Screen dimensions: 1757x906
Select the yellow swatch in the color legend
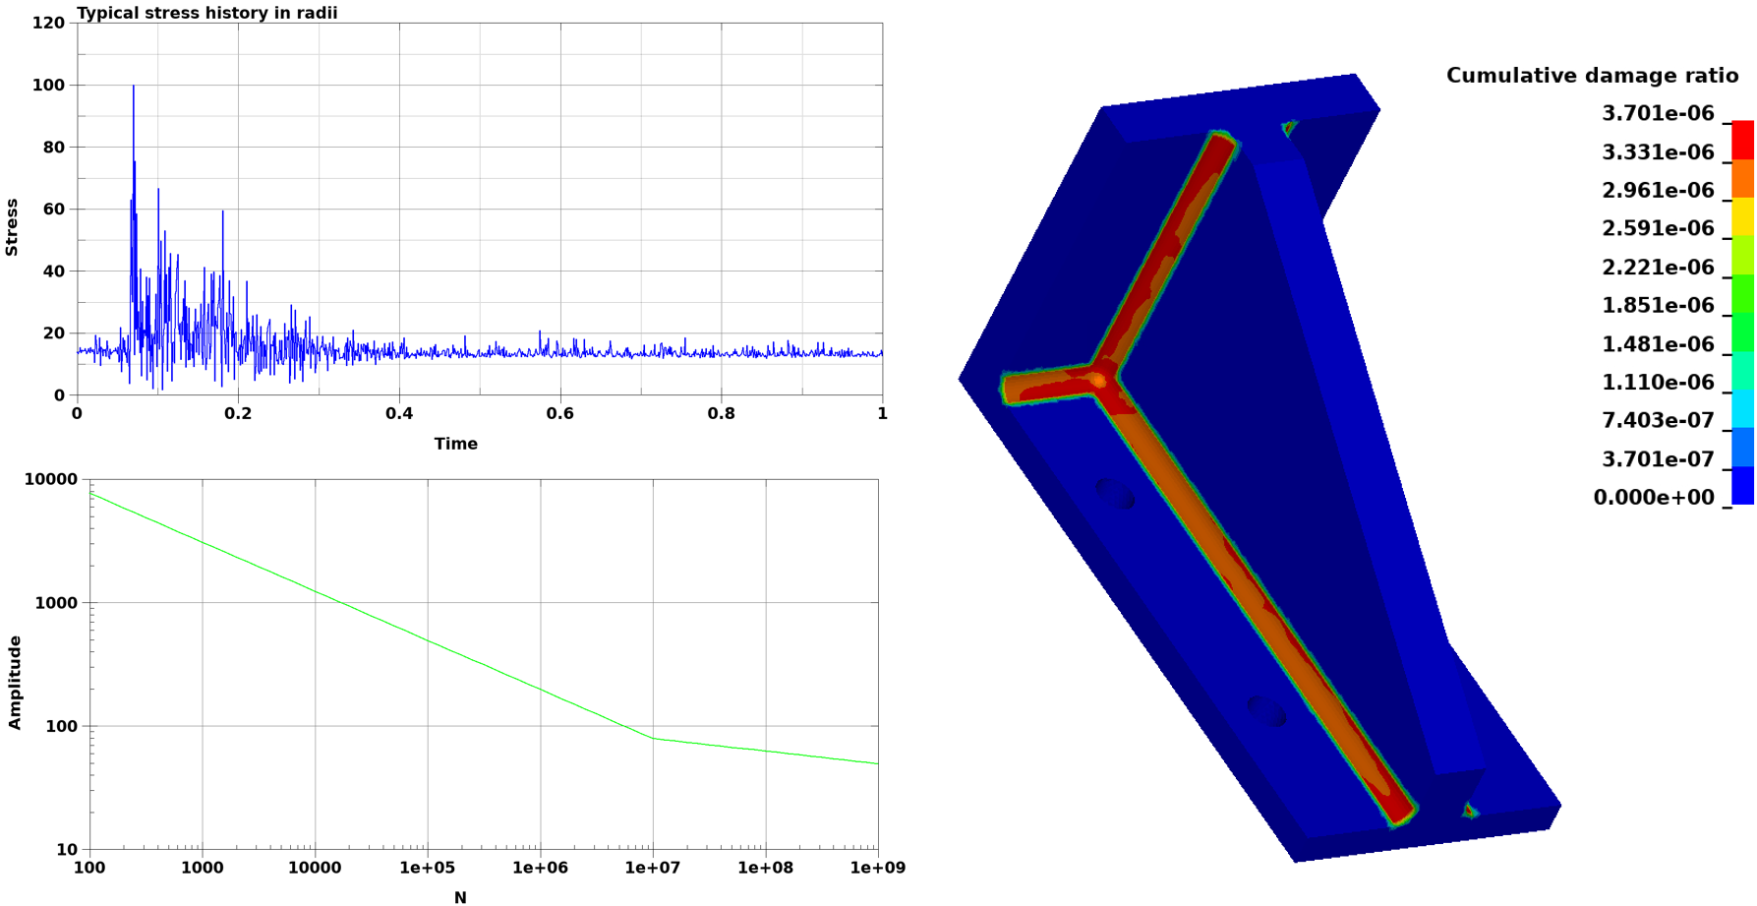1742,216
